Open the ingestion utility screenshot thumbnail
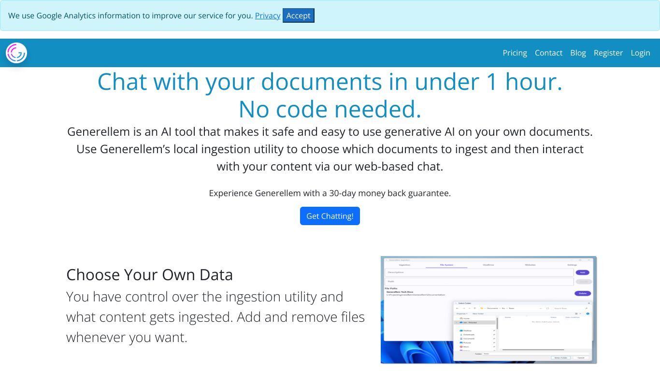The width and height of the screenshot is (660, 371). [x=488, y=310]
